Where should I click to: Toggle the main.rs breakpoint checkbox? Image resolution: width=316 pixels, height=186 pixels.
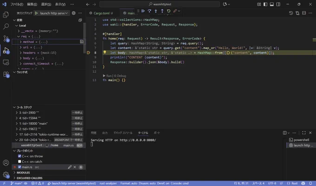click(x=20, y=167)
